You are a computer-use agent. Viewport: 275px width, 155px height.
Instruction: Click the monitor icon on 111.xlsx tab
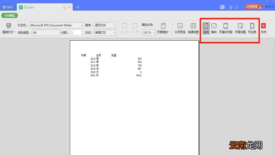tap(65, 7)
